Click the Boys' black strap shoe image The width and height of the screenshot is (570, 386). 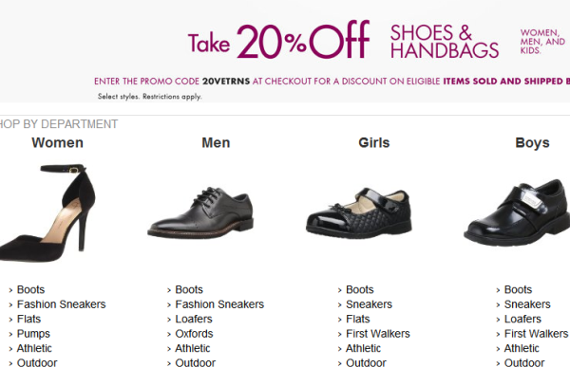517,213
